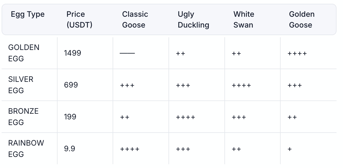Click the Golden Goose column header
The width and height of the screenshot is (343, 168).
coord(302,19)
